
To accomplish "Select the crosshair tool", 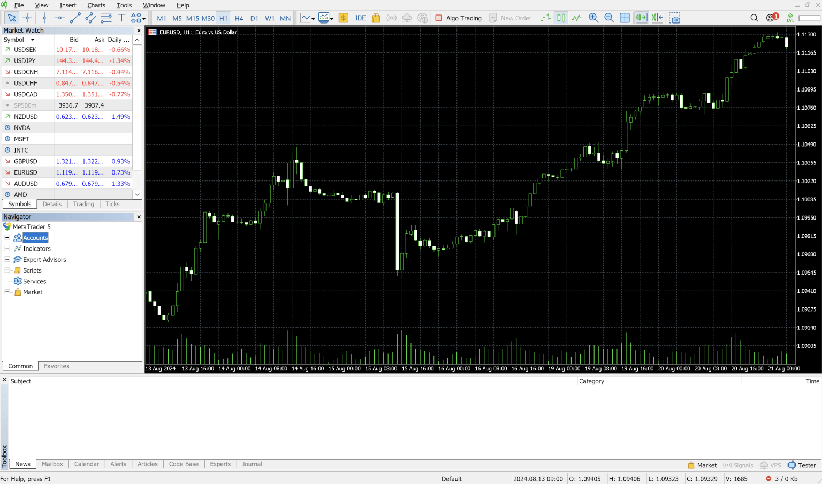I will [x=27, y=18].
